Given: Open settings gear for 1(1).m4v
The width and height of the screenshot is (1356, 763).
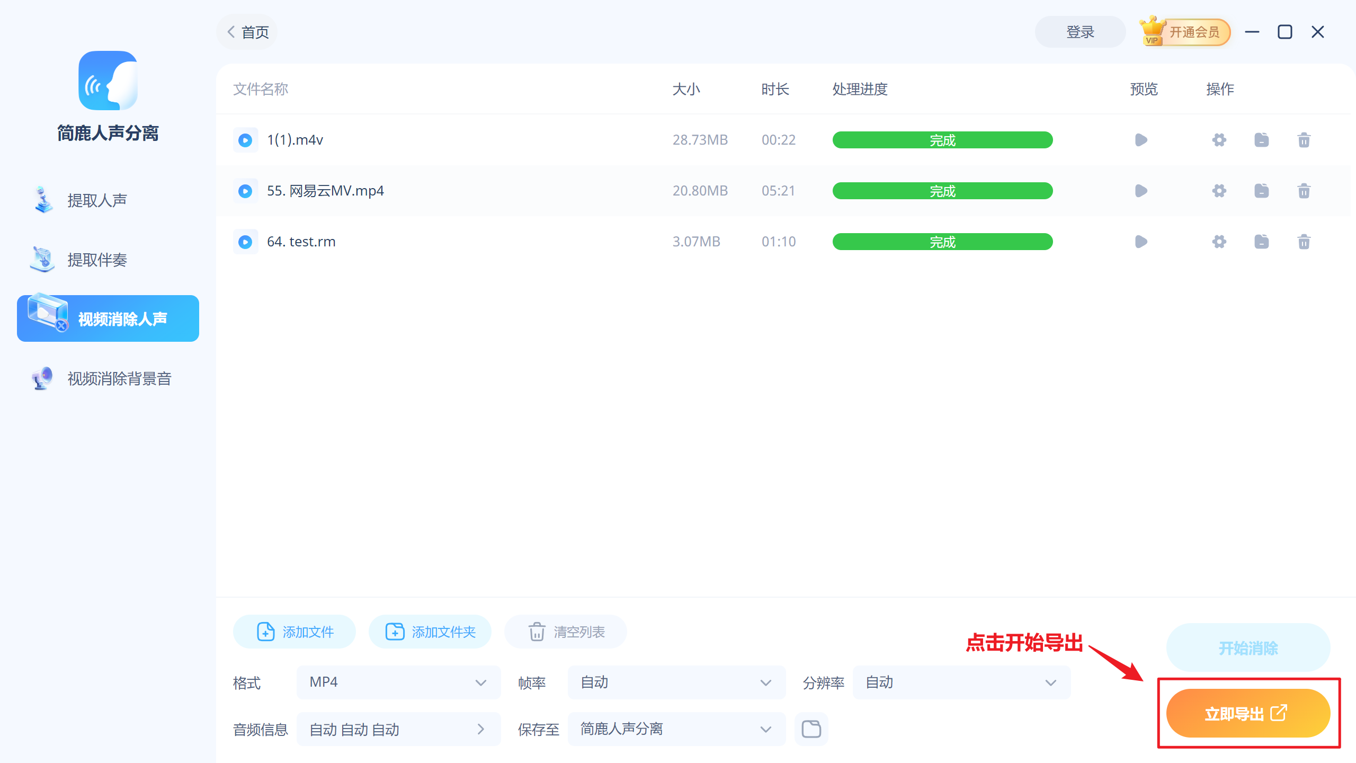Looking at the screenshot, I should (x=1219, y=140).
